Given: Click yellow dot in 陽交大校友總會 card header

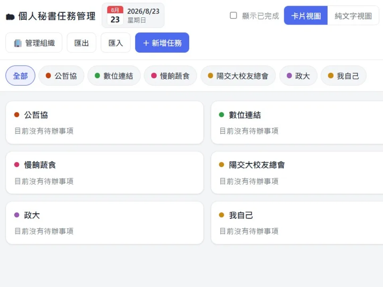Looking at the screenshot, I should click(221, 165).
